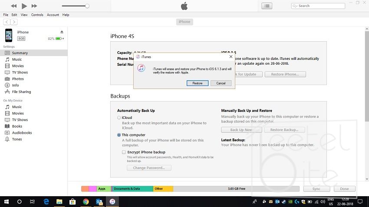
Task: Launch Microsoft Edge from taskbar
Action: coord(46,202)
